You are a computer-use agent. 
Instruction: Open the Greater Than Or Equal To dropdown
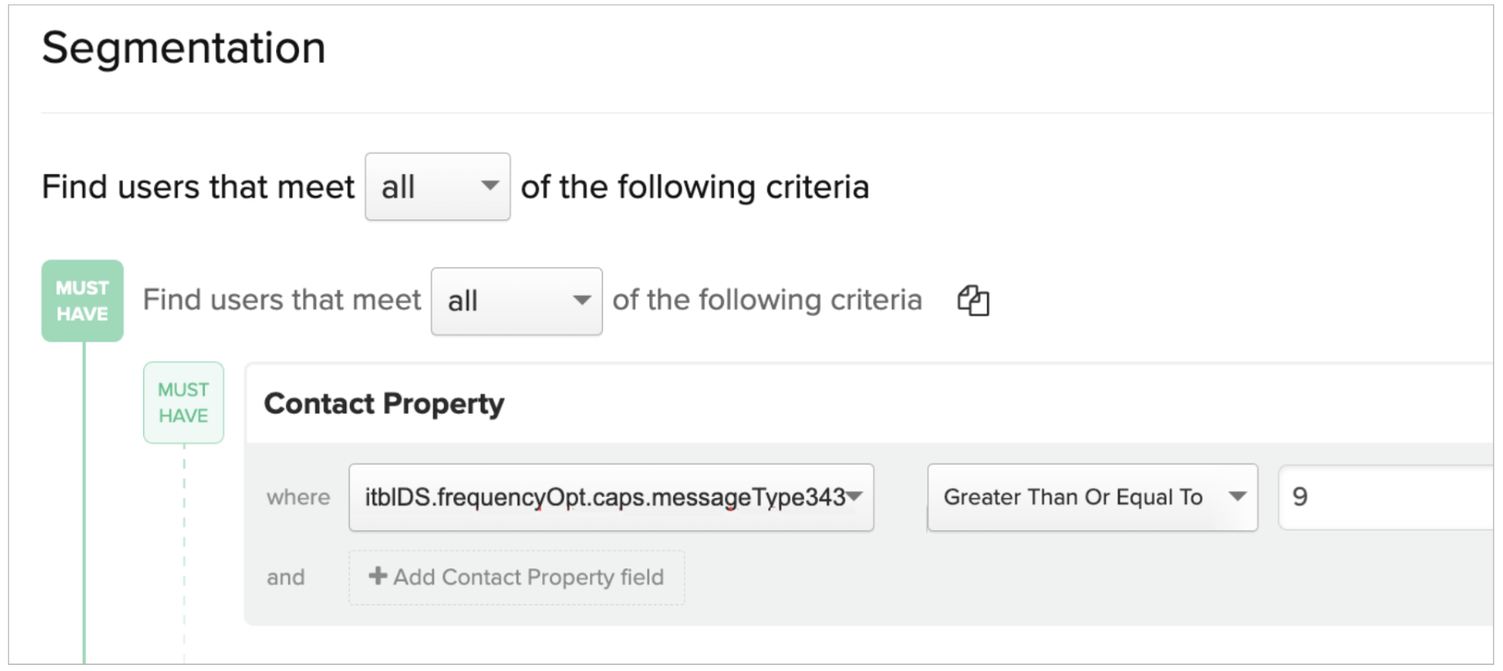point(1093,497)
